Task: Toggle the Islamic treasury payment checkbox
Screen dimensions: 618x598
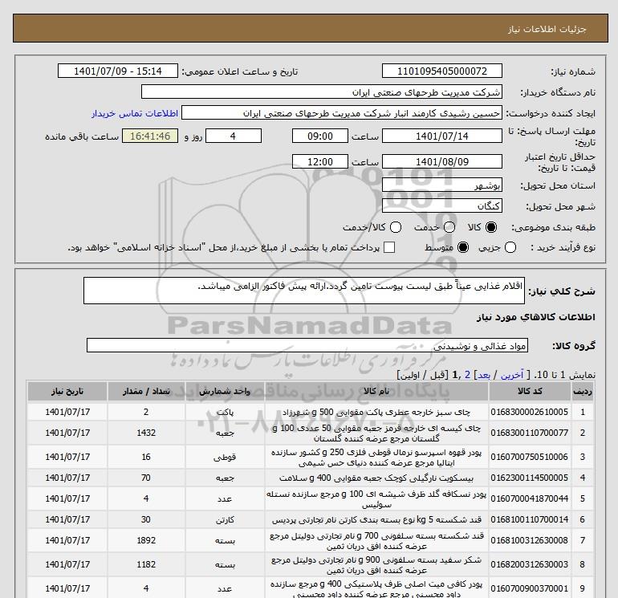Action: coord(389,247)
